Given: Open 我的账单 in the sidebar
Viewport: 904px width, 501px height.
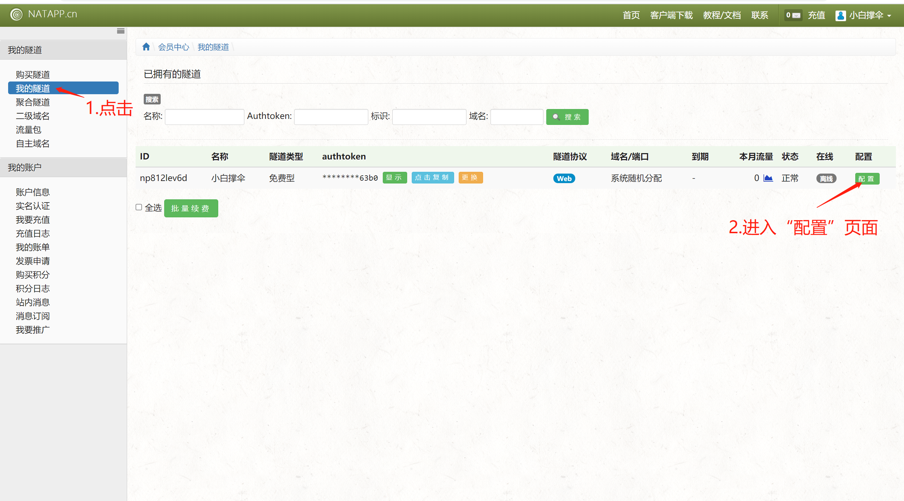Looking at the screenshot, I should point(33,247).
